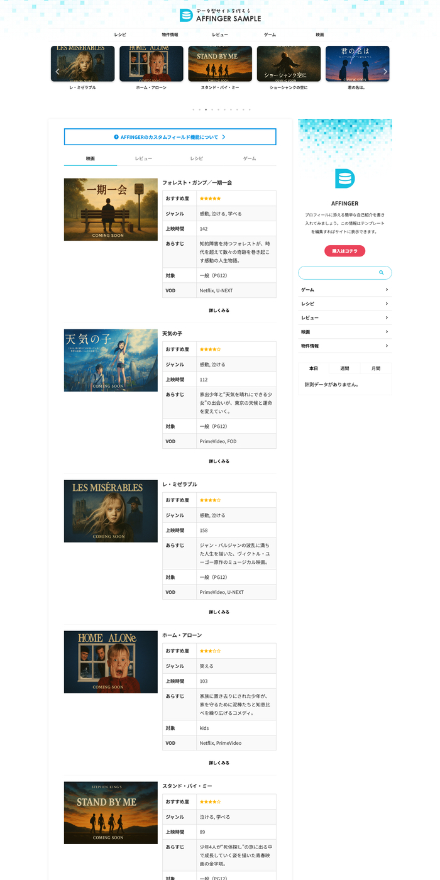Switch to the レビュー content tab
The image size is (440, 880).
pyautogui.click(x=143, y=159)
